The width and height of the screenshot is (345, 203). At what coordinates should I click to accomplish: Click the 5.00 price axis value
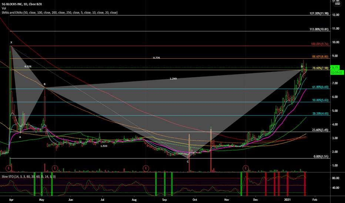[x=335, y=111]
